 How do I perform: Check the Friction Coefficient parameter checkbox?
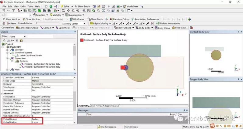coord(4,78)
